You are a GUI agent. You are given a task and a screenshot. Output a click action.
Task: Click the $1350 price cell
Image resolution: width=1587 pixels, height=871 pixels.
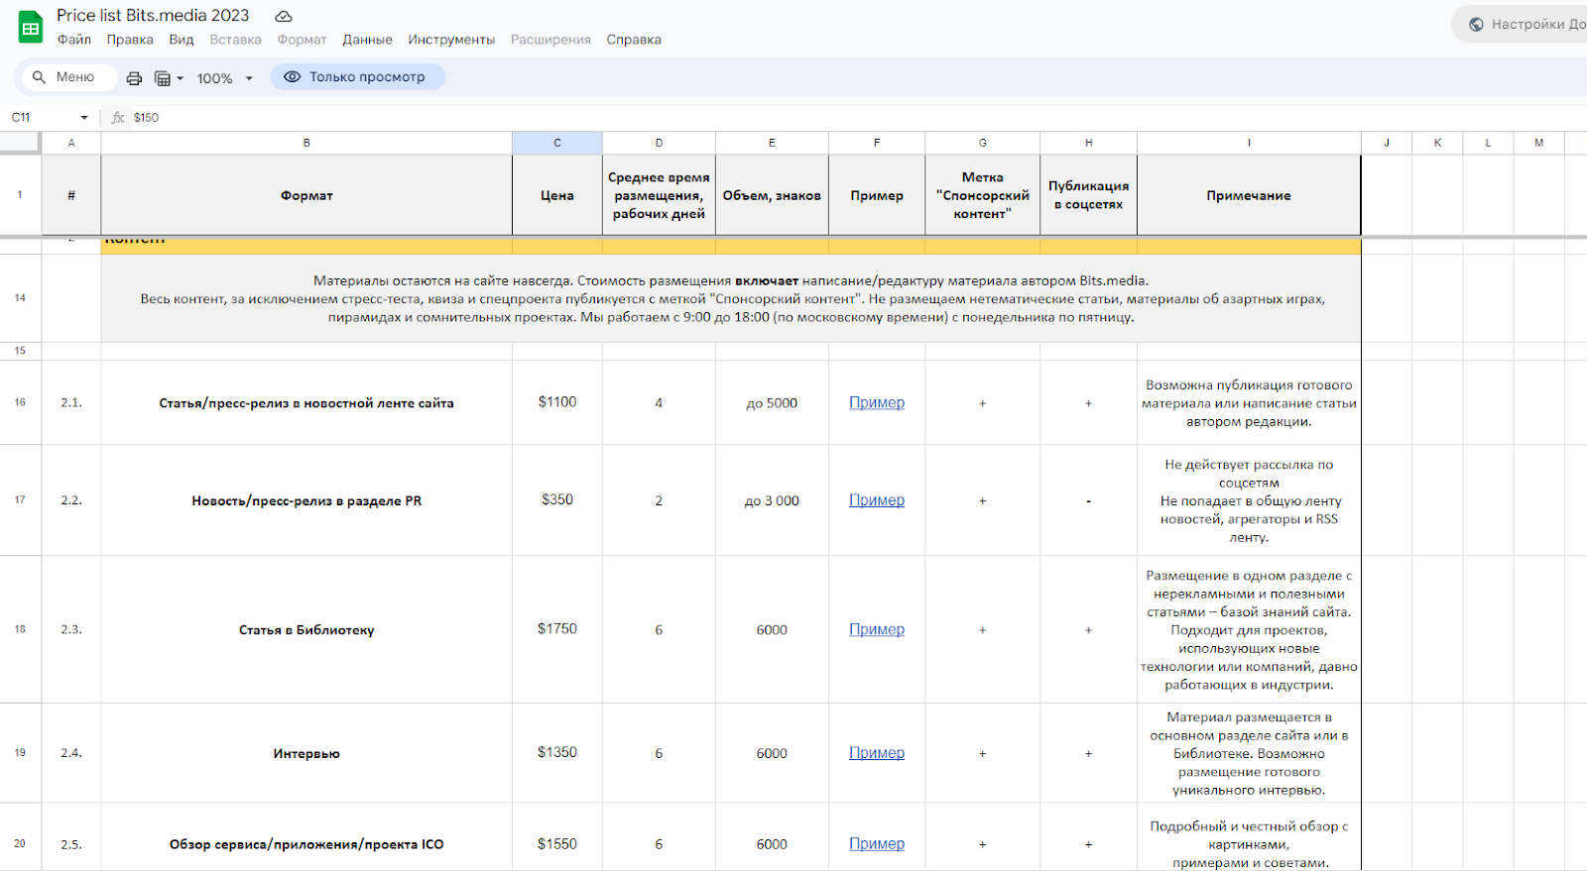click(557, 753)
